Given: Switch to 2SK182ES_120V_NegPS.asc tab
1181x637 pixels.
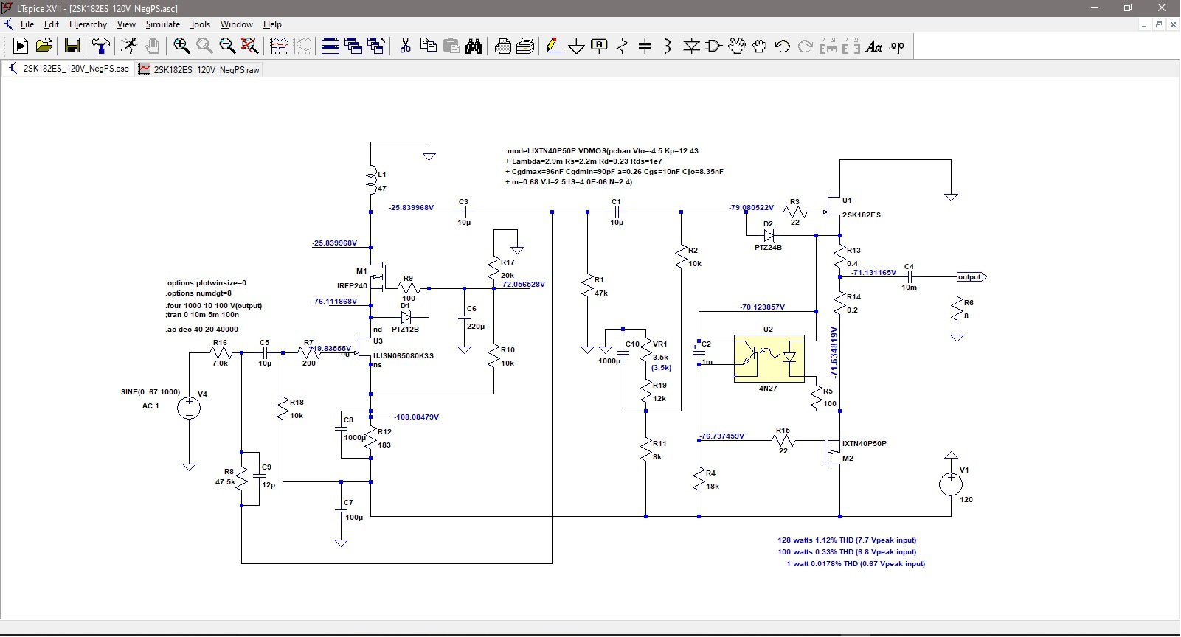Looking at the screenshot, I should [x=69, y=69].
